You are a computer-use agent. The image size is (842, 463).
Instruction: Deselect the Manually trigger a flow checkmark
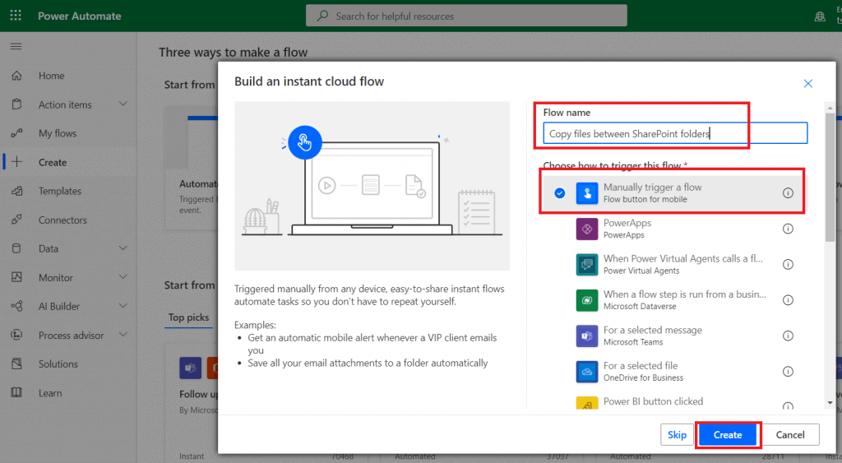point(559,192)
